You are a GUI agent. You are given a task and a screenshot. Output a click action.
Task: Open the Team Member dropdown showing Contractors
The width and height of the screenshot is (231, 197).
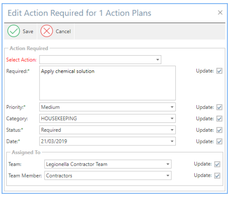(x=168, y=175)
